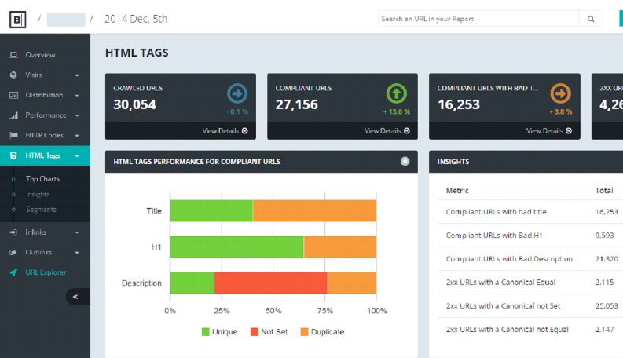Click the Inlinks arrow icon
623x358 pixels.
click(13, 232)
